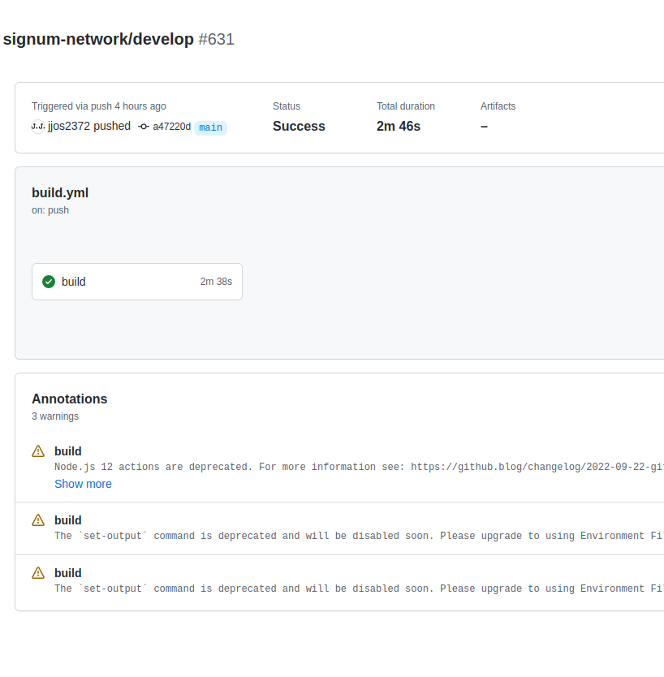Open the jjos2372 user link
The width and height of the screenshot is (664, 677).
click(x=69, y=126)
